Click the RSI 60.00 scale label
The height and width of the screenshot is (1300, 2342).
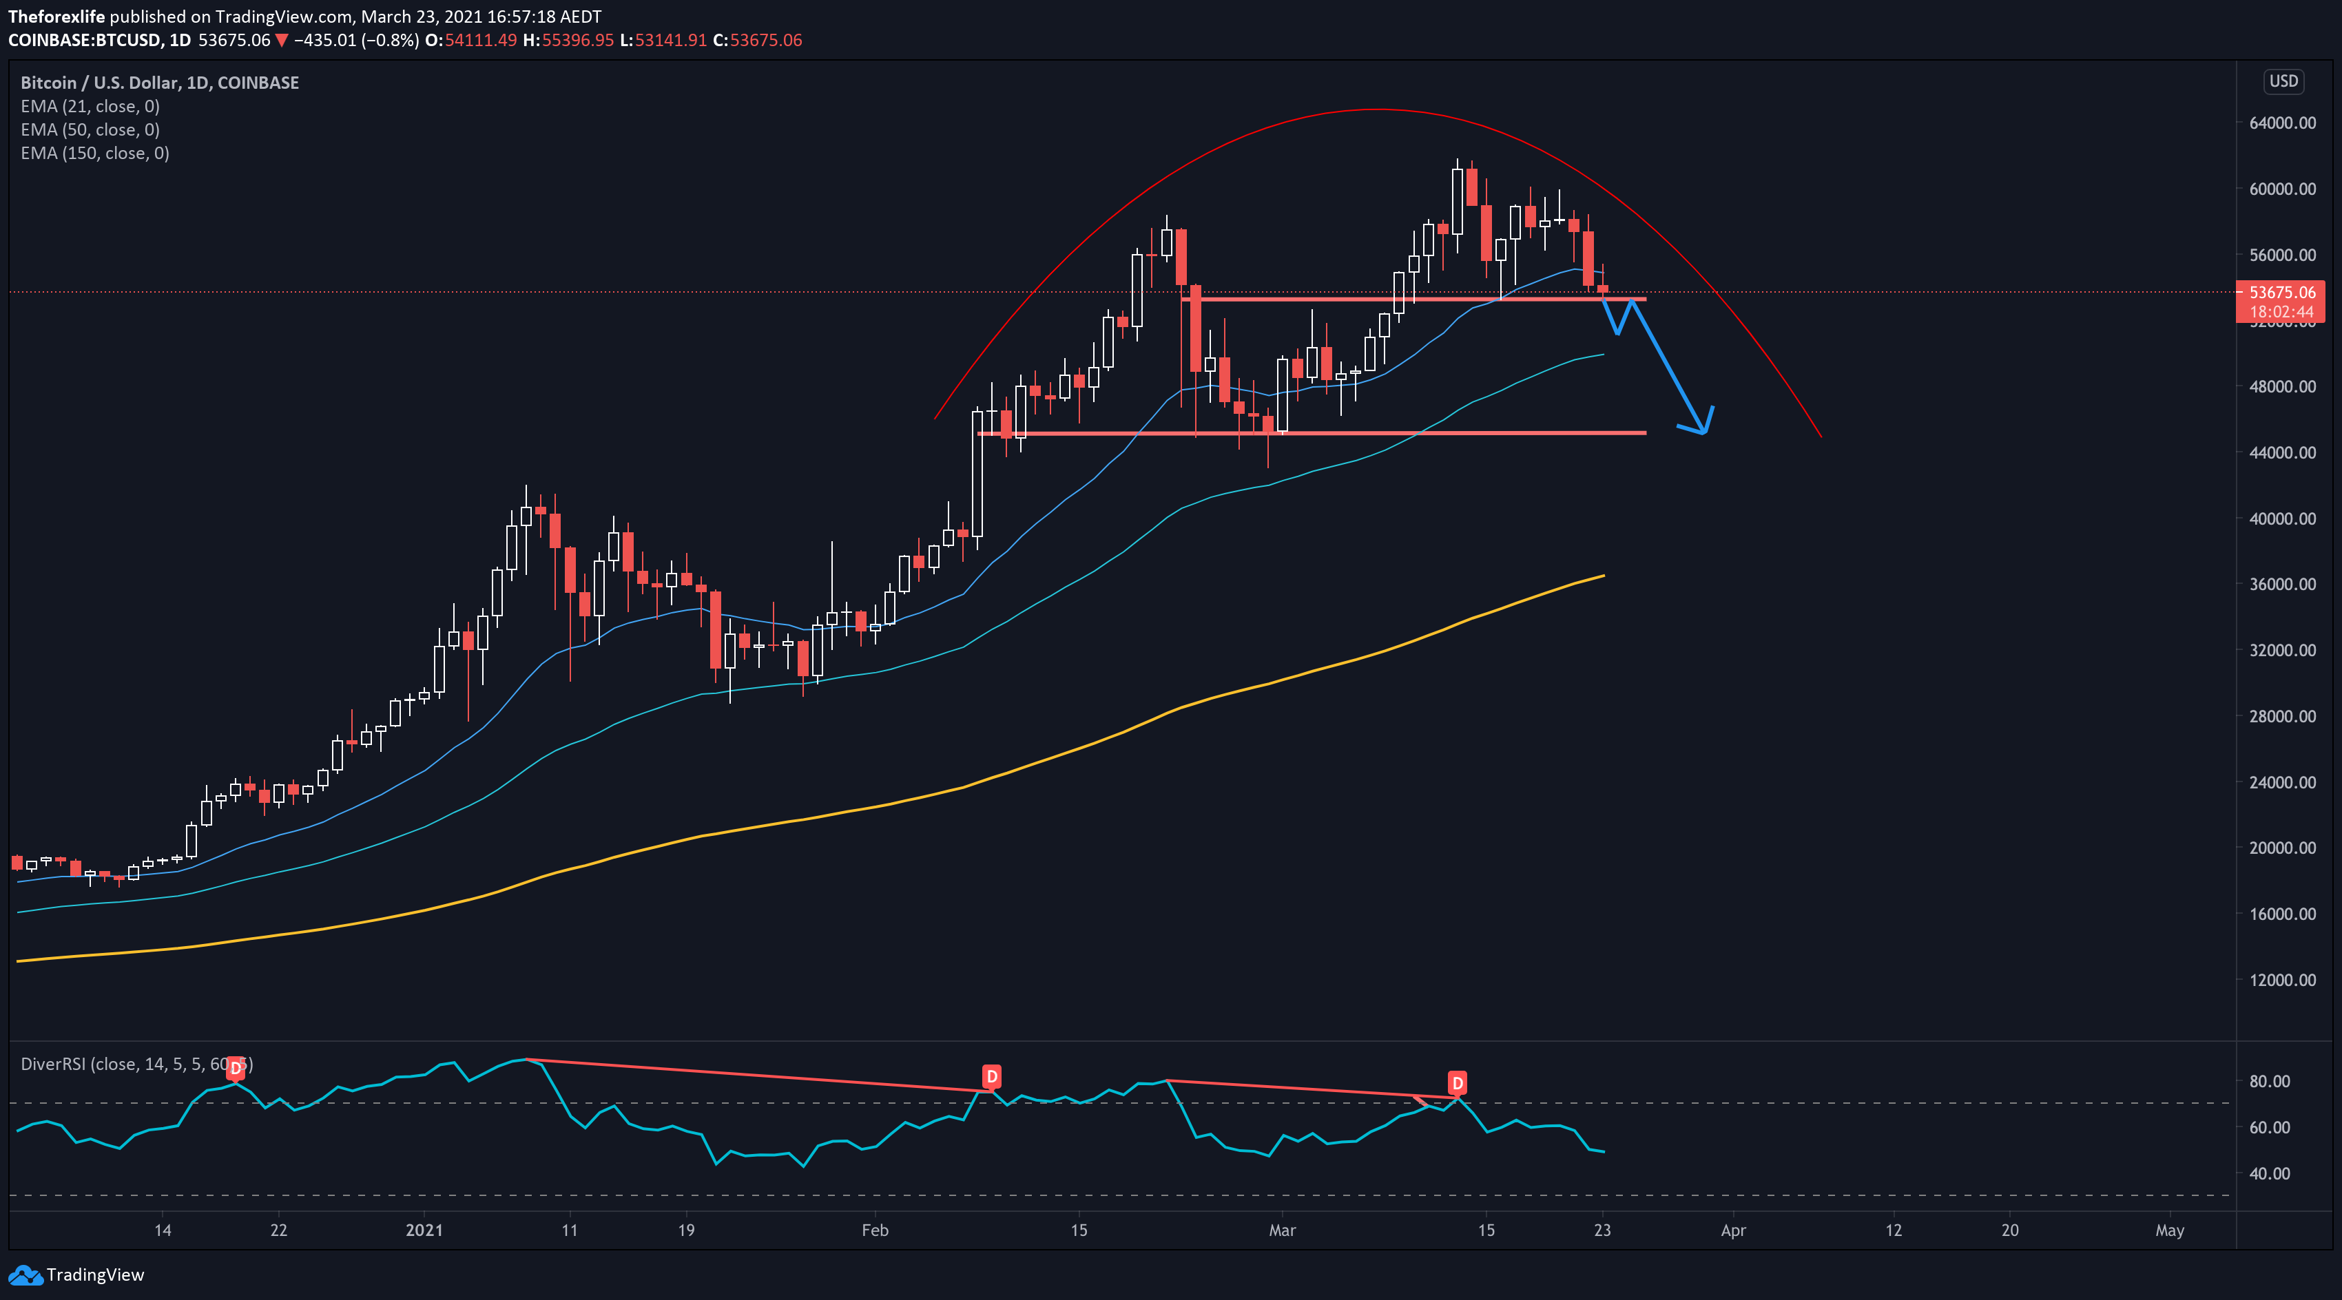coord(2269,1128)
